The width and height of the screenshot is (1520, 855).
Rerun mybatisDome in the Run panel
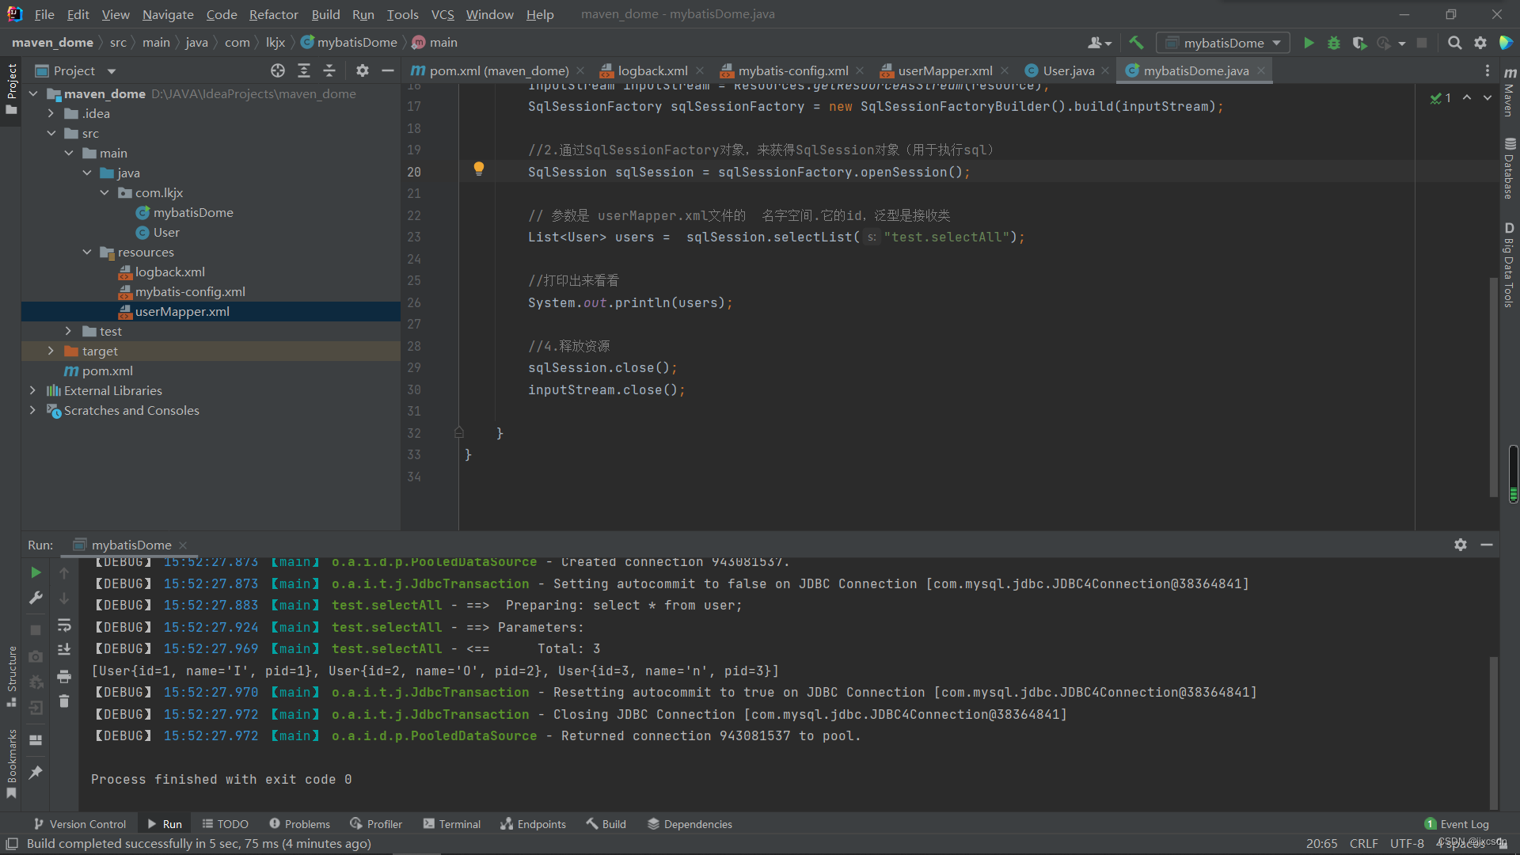36,572
